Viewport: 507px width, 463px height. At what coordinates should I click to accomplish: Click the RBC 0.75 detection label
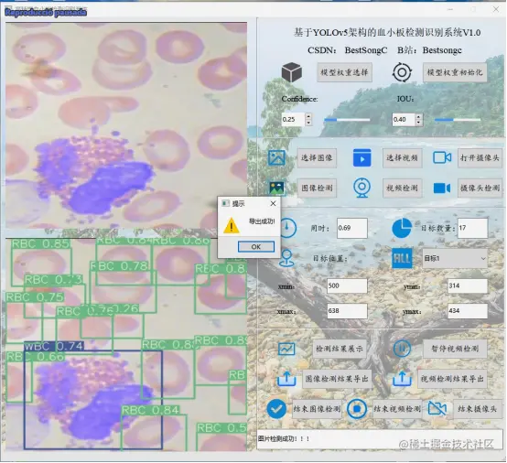pos(35,297)
